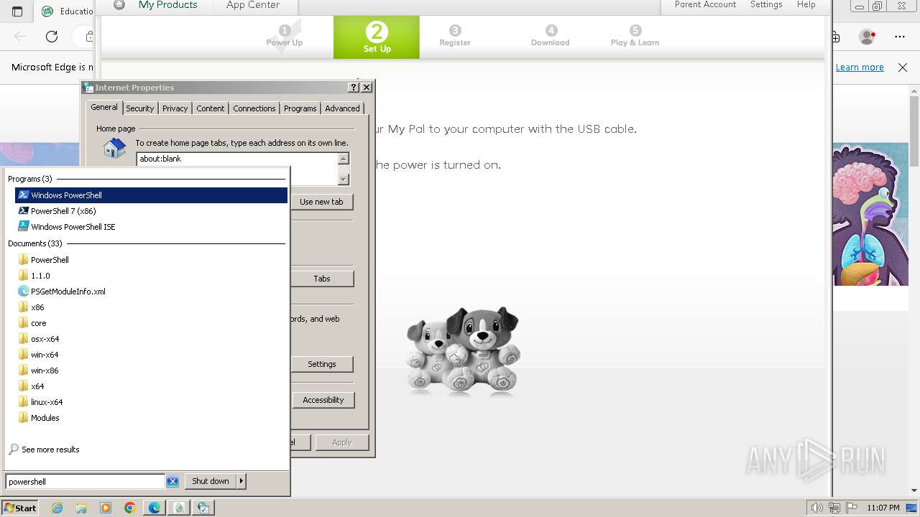Open the x86 folder result
Screen dimensions: 920x517
151,307
